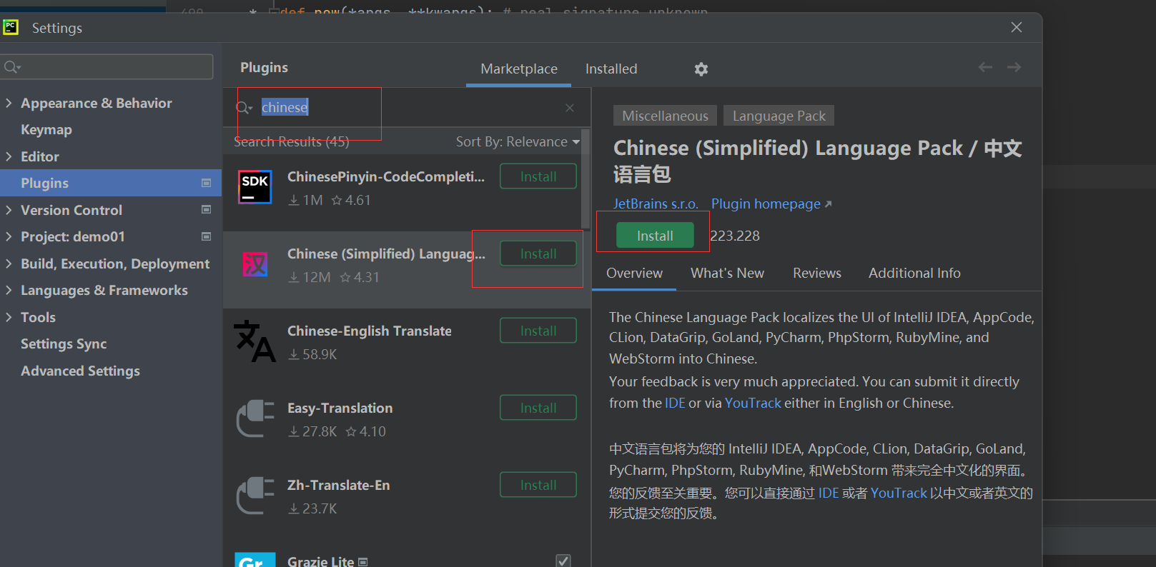The width and height of the screenshot is (1156, 567).
Task: Focus the plugin search field containing chinese
Action: coord(407,108)
